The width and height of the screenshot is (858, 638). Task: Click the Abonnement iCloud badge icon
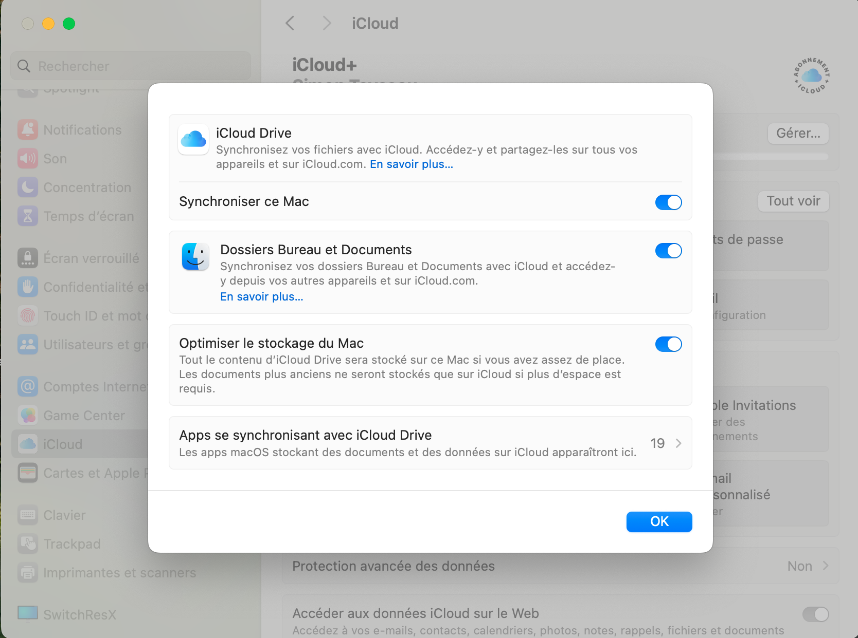coord(812,76)
